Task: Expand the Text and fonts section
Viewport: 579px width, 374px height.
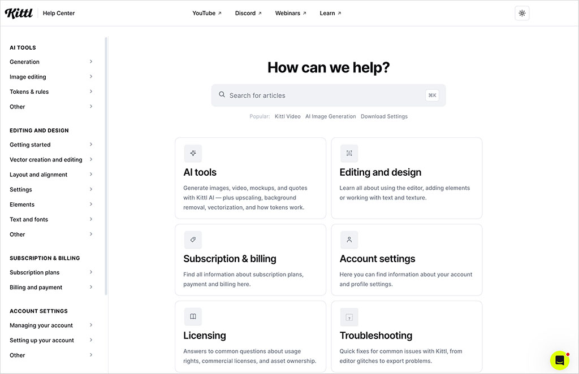Action: tap(51, 219)
